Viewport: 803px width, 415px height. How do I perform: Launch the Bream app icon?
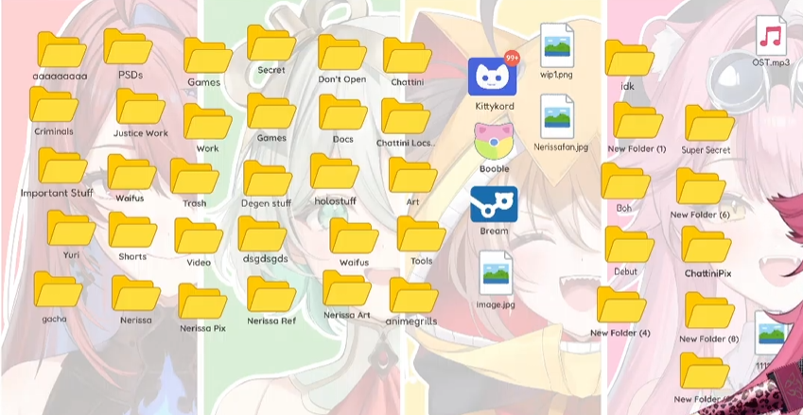[x=494, y=203]
